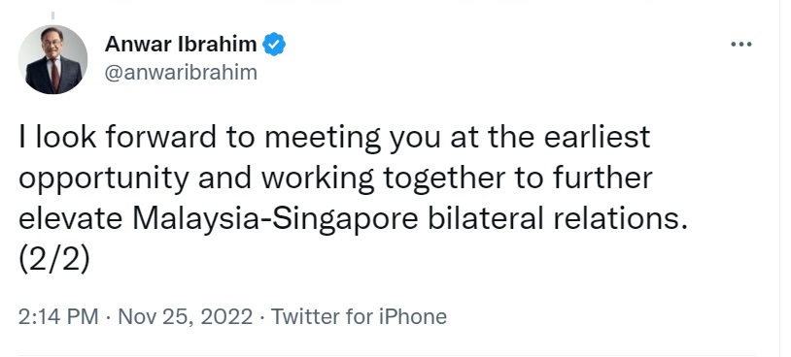Viewport: 791px width, 357px height.
Task: Click the word Malaysia-Singapore in the tweet
Action: [275, 219]
